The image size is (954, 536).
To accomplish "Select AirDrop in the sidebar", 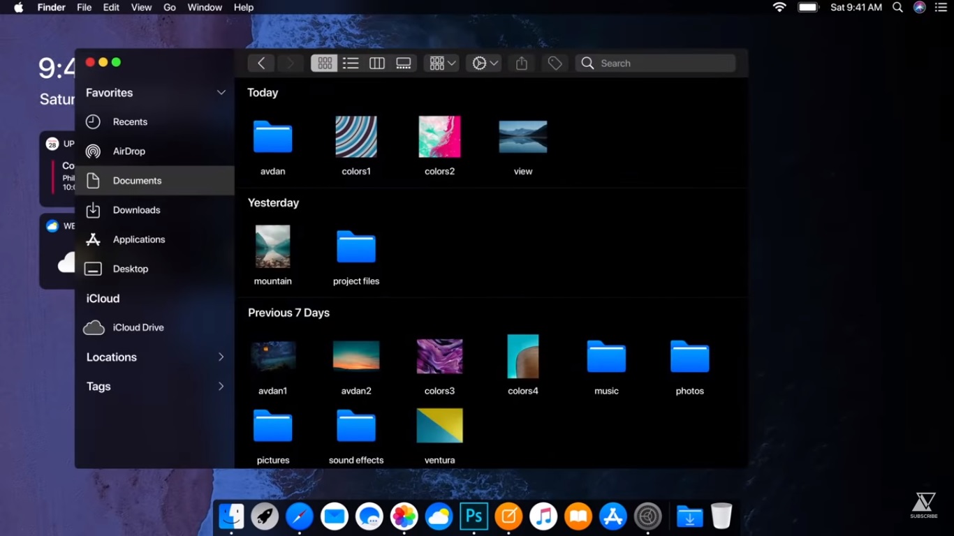I will coord(129,151).
